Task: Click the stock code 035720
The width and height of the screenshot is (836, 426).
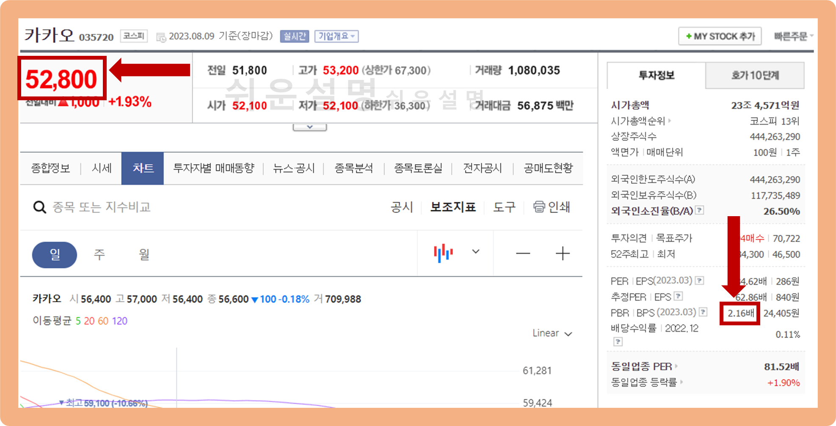Action: pos(97,37)
